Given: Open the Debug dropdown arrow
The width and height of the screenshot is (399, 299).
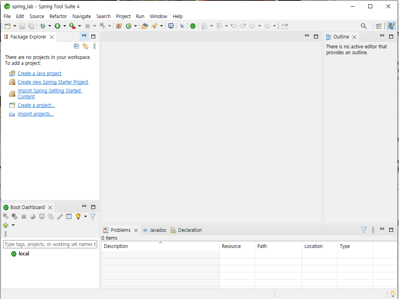Looking at the screenshot, I should pyautogui.click(x=50, y=26).
